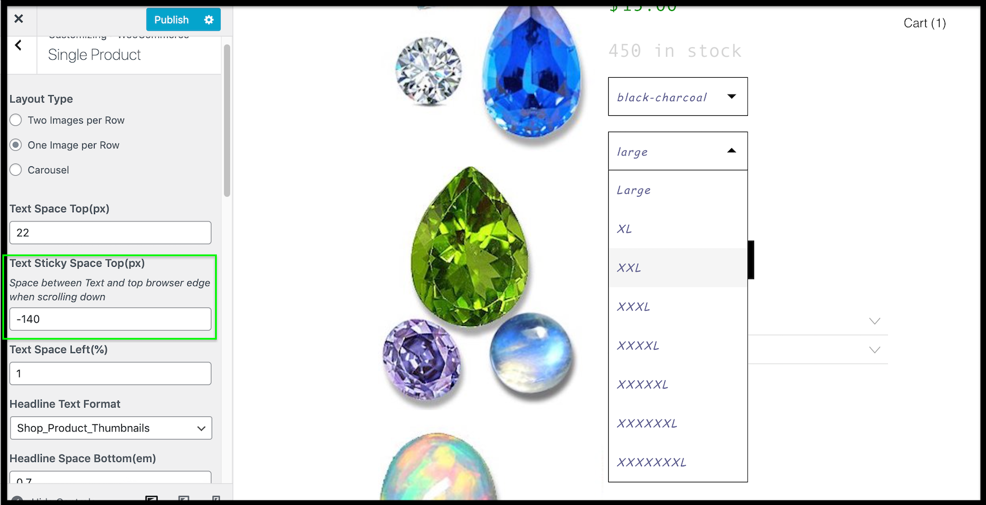Open publish settings gear icon
This screenshot has width=986, height=505.
tap(209, 20)
